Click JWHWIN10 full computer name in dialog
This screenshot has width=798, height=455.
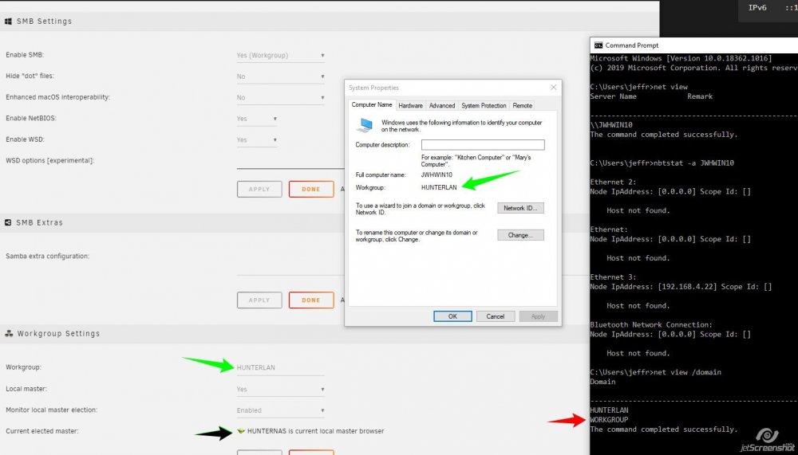click(x=437, y=175)
